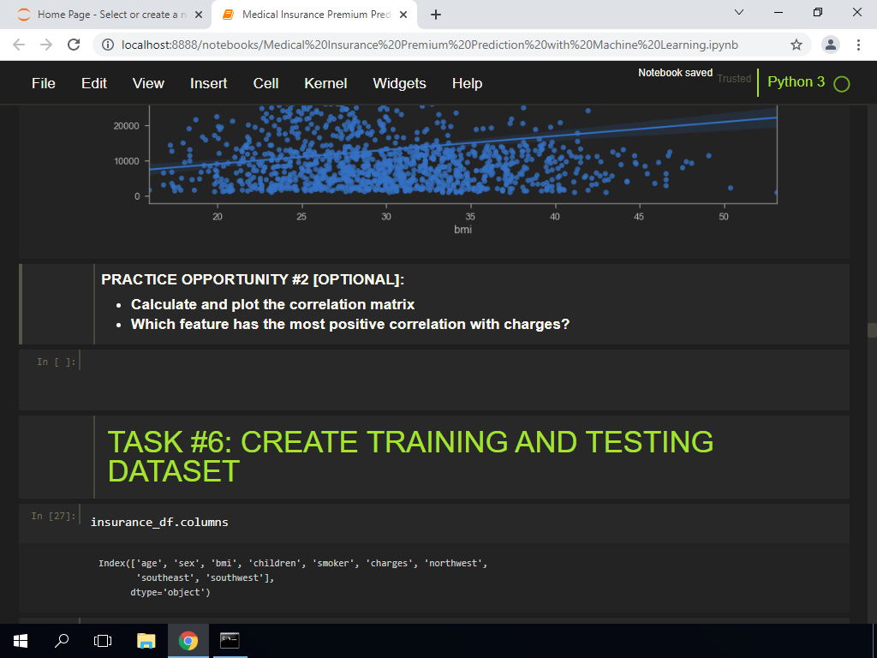
Task: Open the Chrome three-dot menu
Action: [858, 45]
